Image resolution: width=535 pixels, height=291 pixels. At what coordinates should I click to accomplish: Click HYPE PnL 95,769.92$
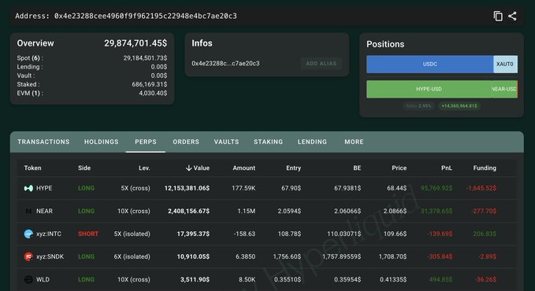(x=437, y=188)
